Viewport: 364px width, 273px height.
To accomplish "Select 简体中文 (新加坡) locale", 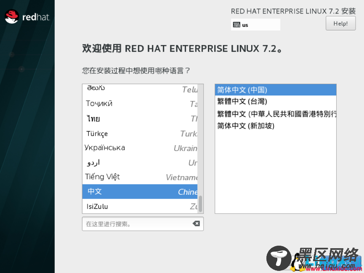I will 275,126.
